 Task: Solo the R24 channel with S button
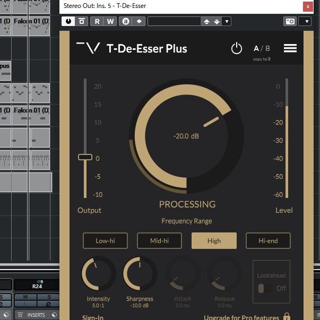click(49, 297)
